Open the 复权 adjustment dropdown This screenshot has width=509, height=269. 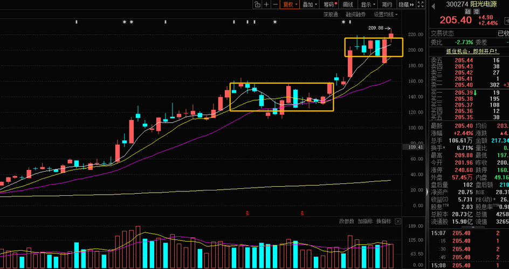point(290,4)
